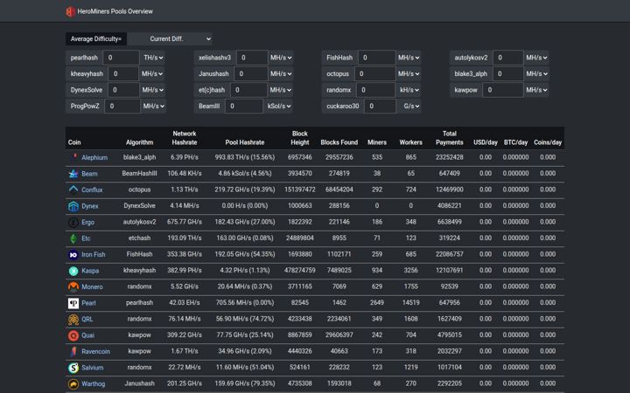630x393 pixels.
Task: Open the randomx kH/s unit dropdown
Action: 409,90
